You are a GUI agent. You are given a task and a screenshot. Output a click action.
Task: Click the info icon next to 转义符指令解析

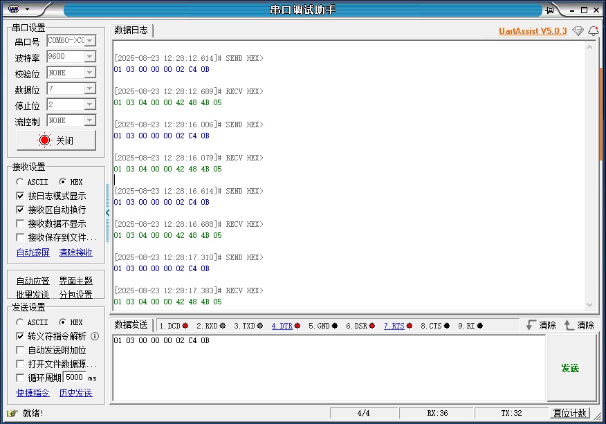click(x=95, y=336)
